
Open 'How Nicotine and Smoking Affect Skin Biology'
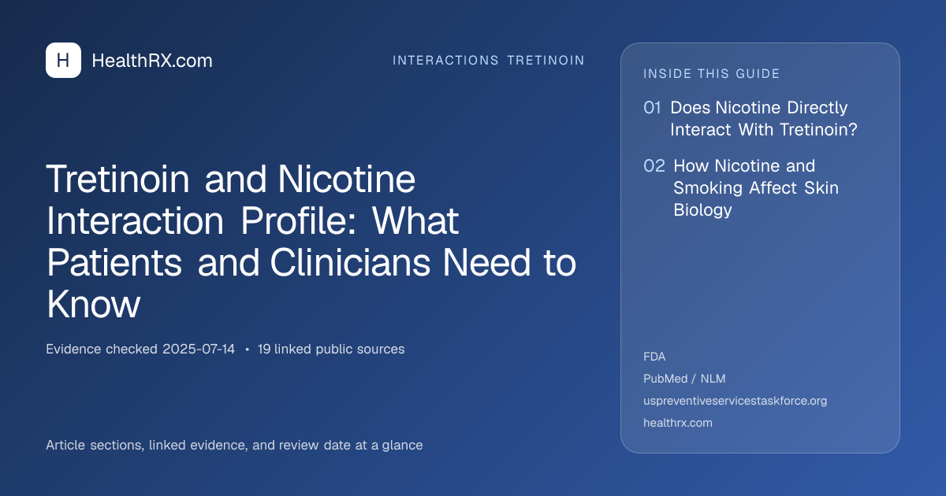pos(755,188)
